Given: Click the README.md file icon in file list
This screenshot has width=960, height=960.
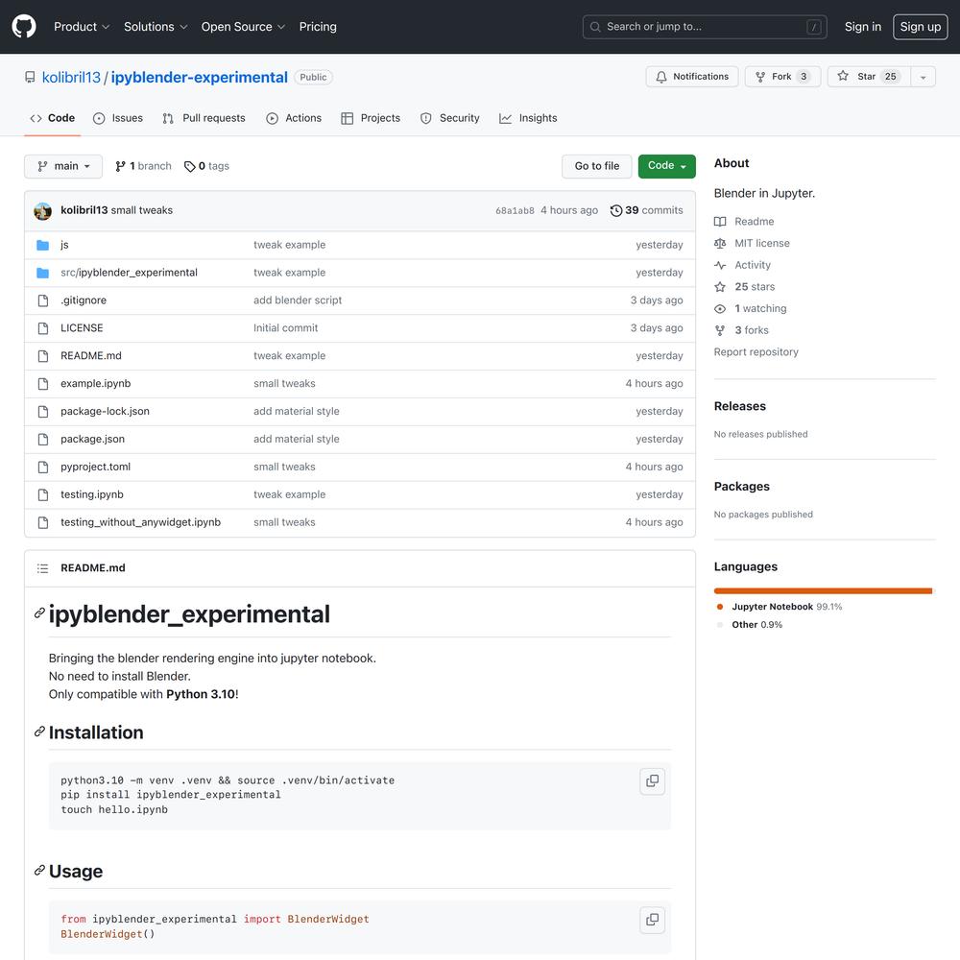Looking at the screenshot, I should tap(43, 356).
